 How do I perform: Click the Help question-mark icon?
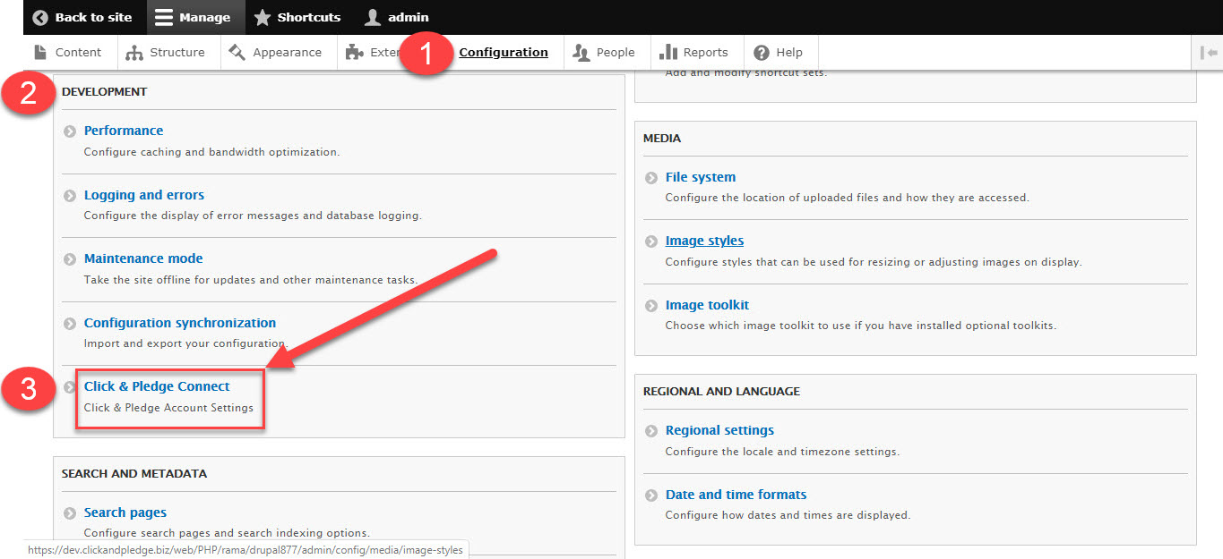[x=762, y=52]
